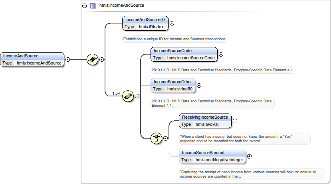Expand the IncomeSourceCode element
This screenshot has height=184, width=331.
pyautogui.click(x=221, y=54)
